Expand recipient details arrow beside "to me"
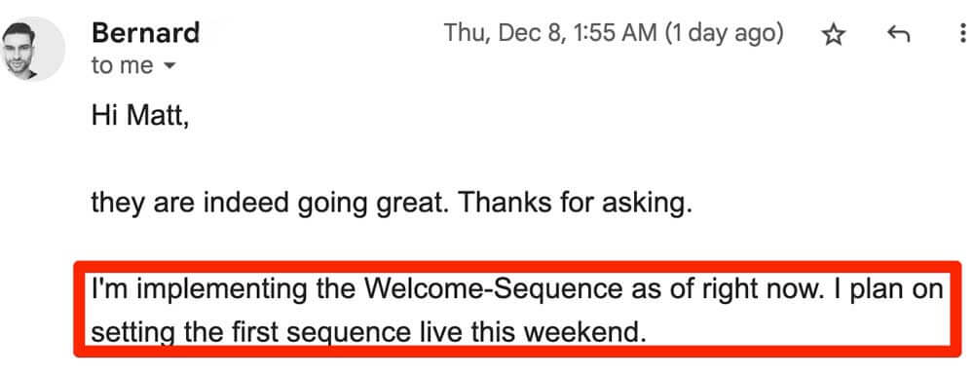The image size is (974, 376). 168,66
